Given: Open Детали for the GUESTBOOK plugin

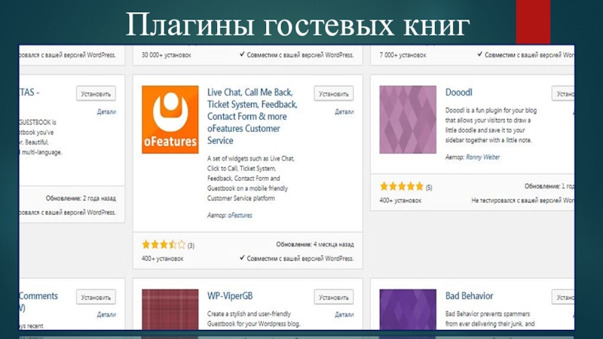Looking at the screenshot, I should 106,111.
